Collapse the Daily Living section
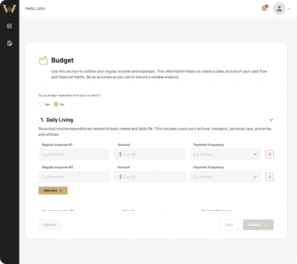 tap(271, 120)
